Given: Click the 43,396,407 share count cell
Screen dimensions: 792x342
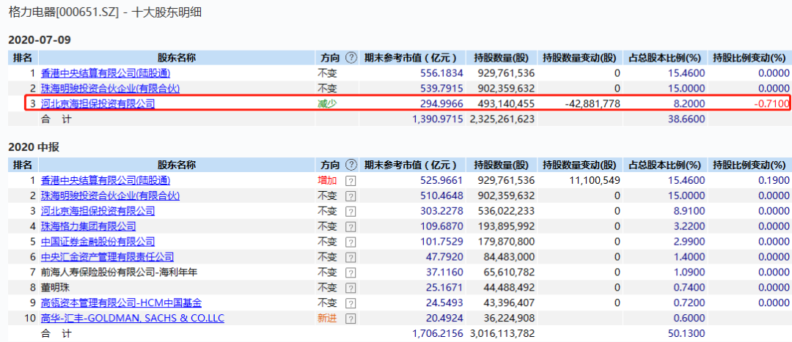Looking at the screenshot, I should point(507,303).
